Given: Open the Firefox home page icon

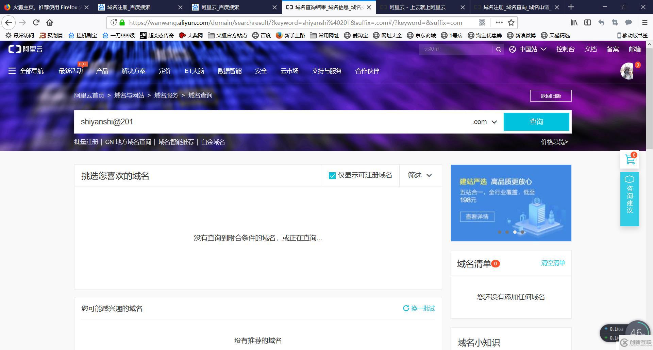Looking at the screenshot, I should click(x=50, y=22).
